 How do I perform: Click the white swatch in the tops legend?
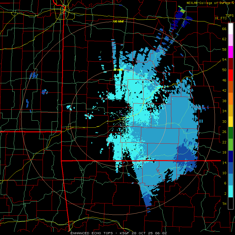point(231,29)
